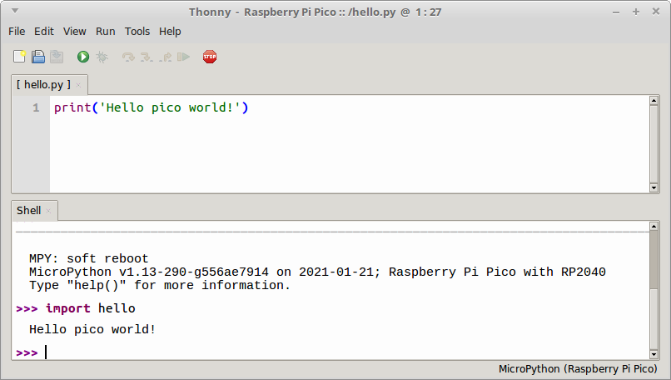Image resolution: width=671 pixels, height=380 pixels.
Task: Open a file with the Load icon
Action: 38,57
